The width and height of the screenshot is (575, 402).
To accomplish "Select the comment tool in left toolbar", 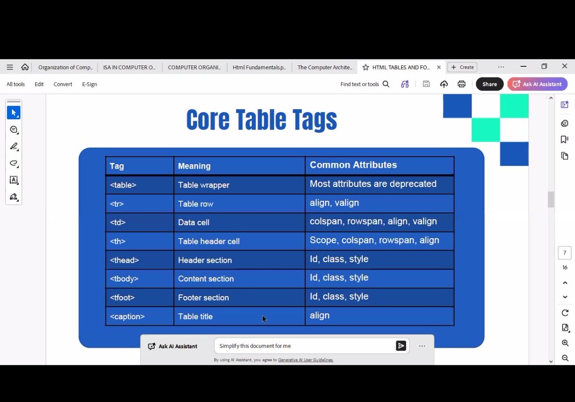I will (x=13, y=130).
